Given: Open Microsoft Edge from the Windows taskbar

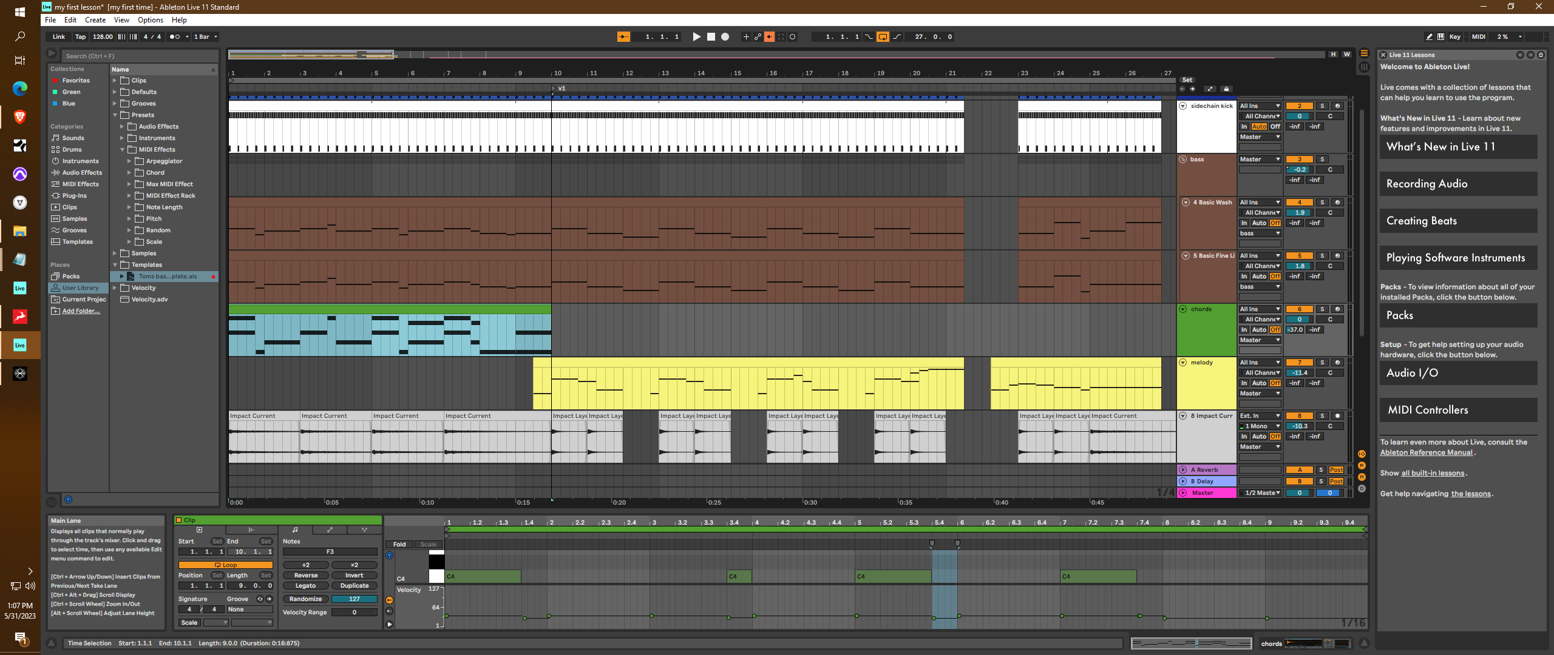Looking at the screenshot, I should click(x=20, y=89).
